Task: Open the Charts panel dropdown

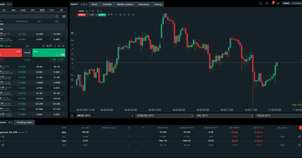Action: point(74,4)
